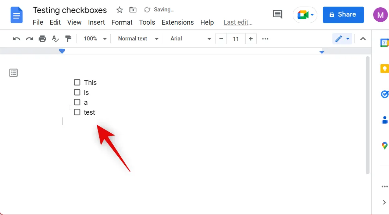Image resolution: width=389 pixels, height=215 pixels.
Task: Click the word test in the checklist
Action: tap(89, 112)
